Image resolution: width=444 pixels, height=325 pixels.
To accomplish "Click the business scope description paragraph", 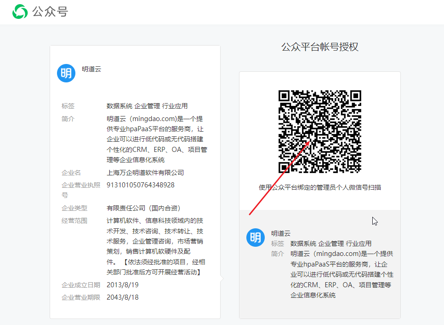I will pyautogui.click(x=156, y=246).
